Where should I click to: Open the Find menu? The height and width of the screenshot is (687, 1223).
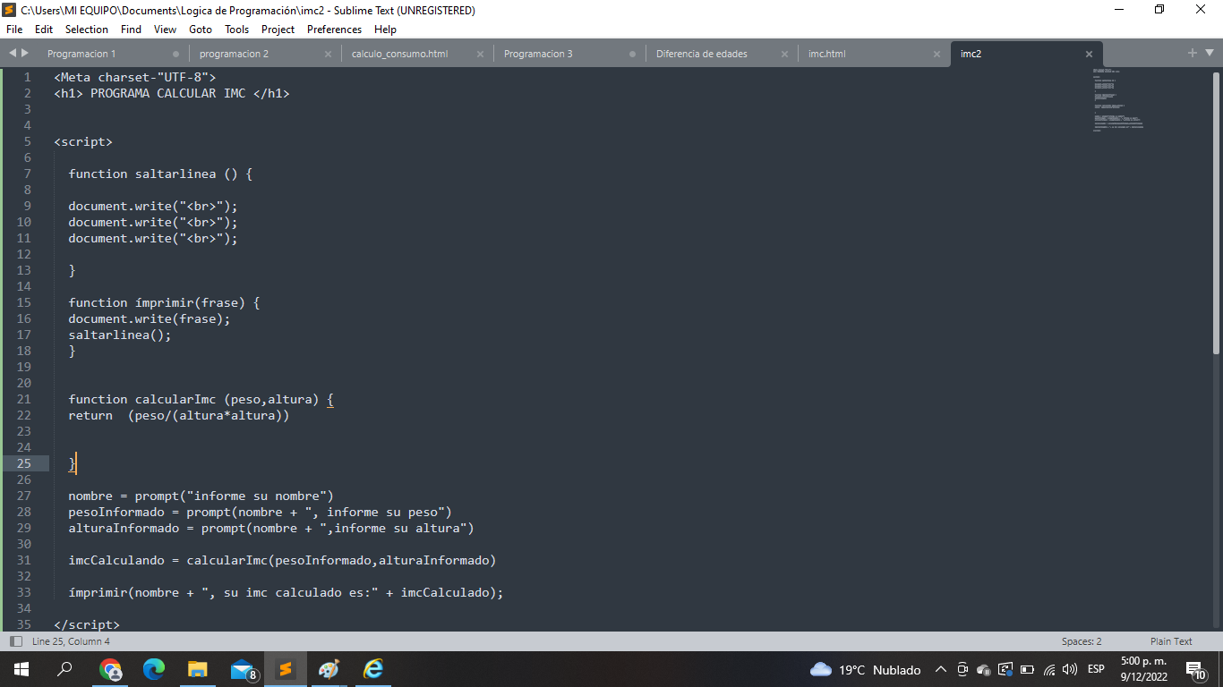131,30
